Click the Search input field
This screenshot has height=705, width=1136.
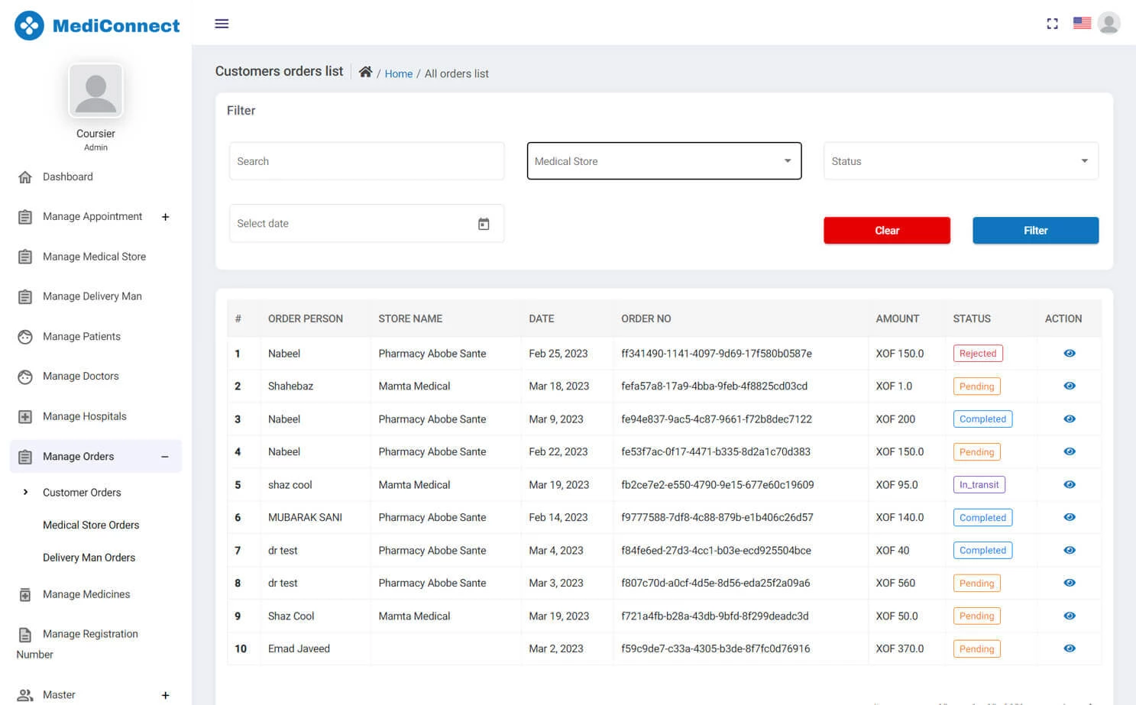click(x=366, y=160)
